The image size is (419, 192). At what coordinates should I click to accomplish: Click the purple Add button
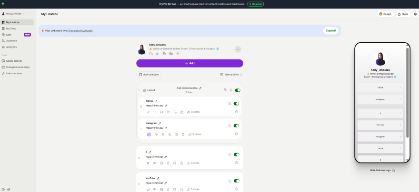(x=190, y=63)
